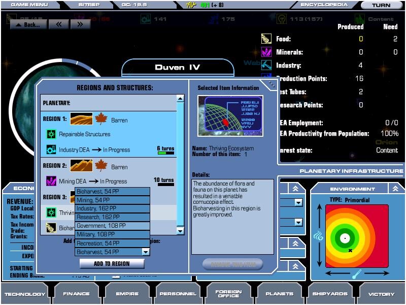Click the Region 1 terrain thumbnail
Screen dimensions: 406x305
tap(81, 120)
